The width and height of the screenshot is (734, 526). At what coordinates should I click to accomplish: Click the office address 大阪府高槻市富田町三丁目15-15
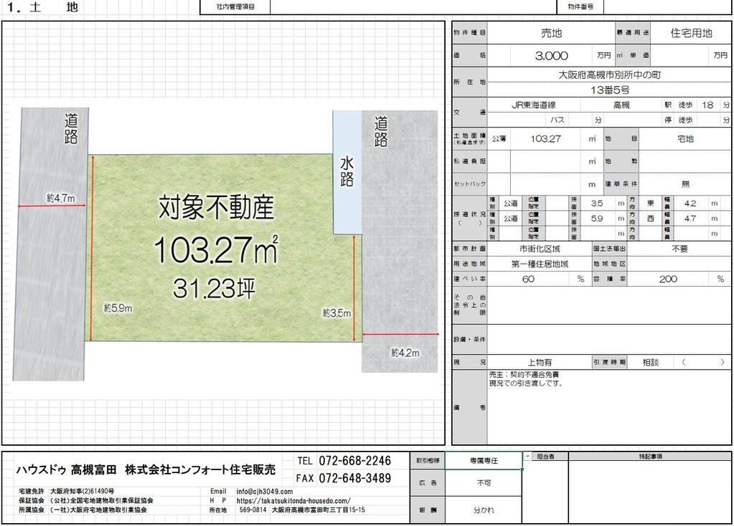pos(319,510)
